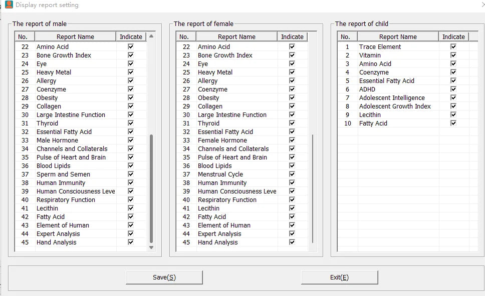Image resolution: width=485 pixels, height=296 pixels.
Task: Click the female report vertical scrollbar
Action: (x=313, y=188)
